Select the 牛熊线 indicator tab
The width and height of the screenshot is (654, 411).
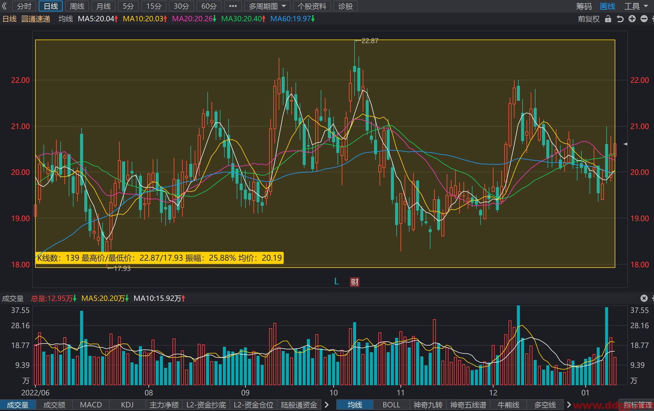508,405
